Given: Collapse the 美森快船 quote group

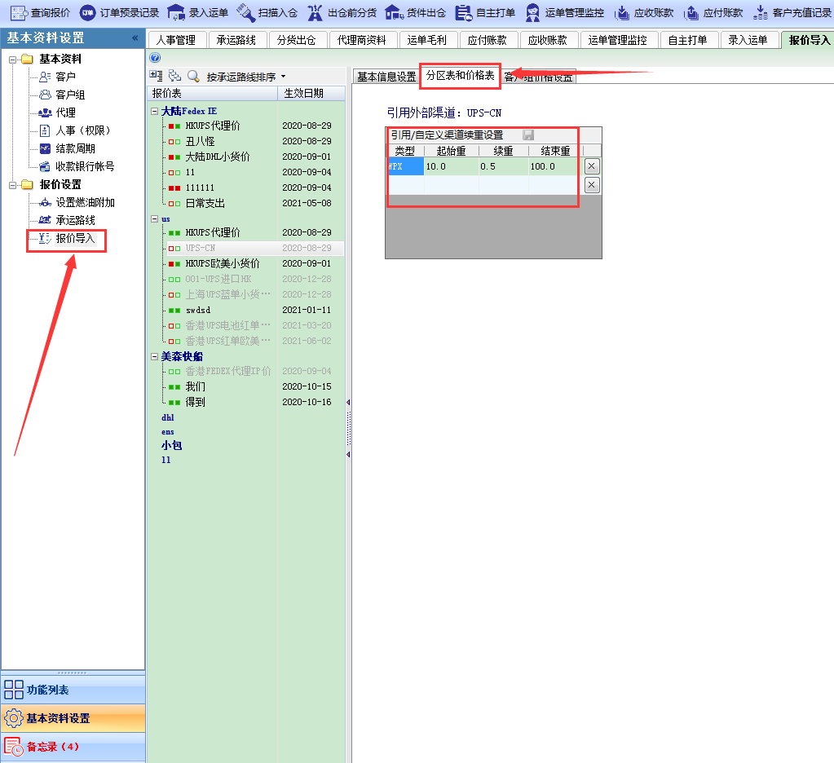Looking at the screenshot, I should pos(155,357).
